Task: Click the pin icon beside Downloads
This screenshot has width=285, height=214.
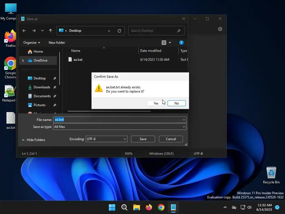Action: [x=55, y=87]
